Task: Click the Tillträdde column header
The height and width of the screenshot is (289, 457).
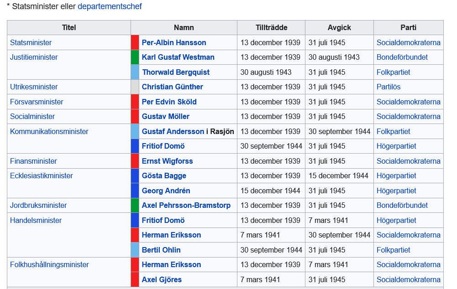Action: [x=271, y=28]
